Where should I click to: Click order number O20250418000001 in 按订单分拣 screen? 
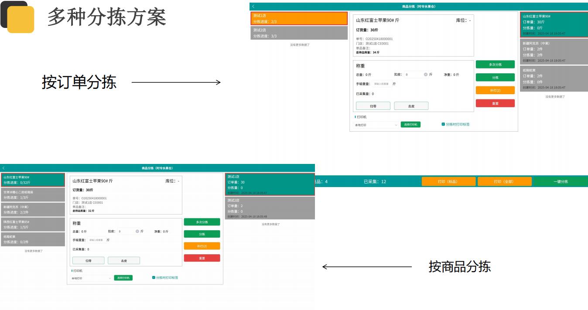(379, 39)
